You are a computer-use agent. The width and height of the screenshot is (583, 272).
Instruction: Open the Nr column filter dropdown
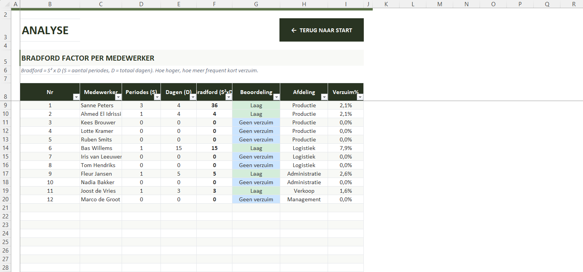coord(76,97)
